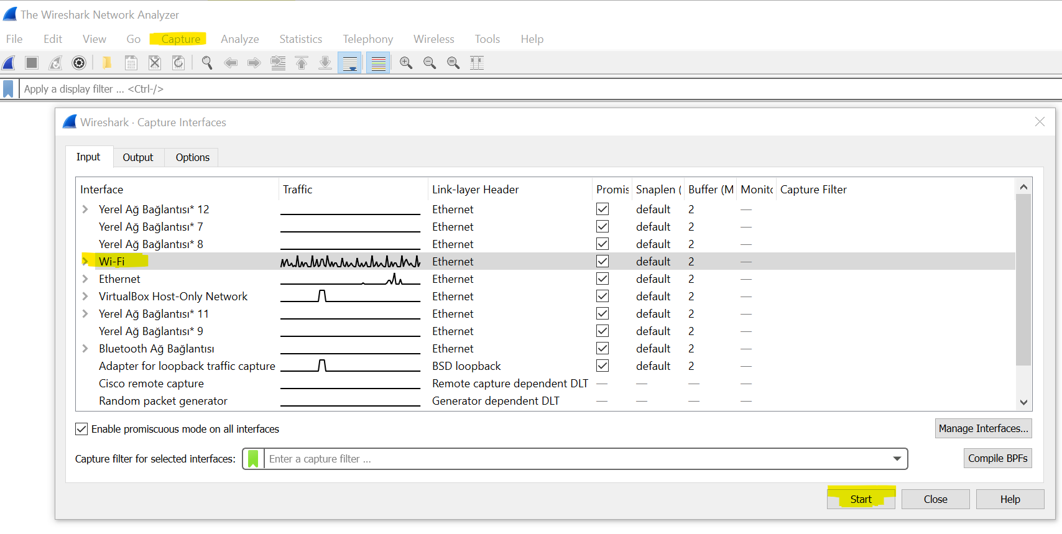The image size is (1062, 534).
Task: Open the Statistics menu
Action: tap(301, 39)
